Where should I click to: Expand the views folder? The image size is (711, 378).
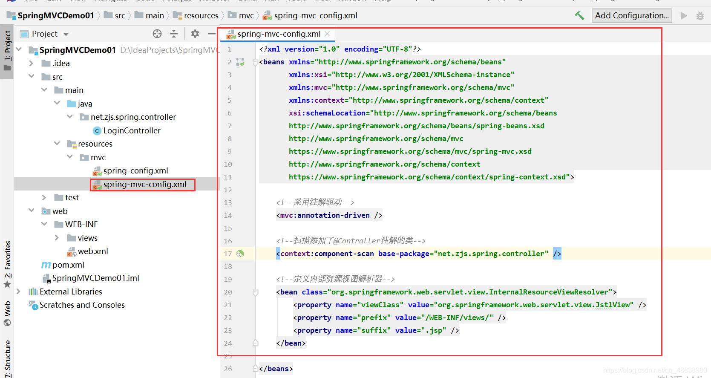tap(57, 238)
